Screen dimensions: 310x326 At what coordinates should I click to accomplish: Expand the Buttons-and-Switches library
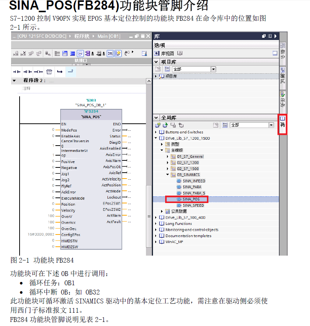coord(156,132)
